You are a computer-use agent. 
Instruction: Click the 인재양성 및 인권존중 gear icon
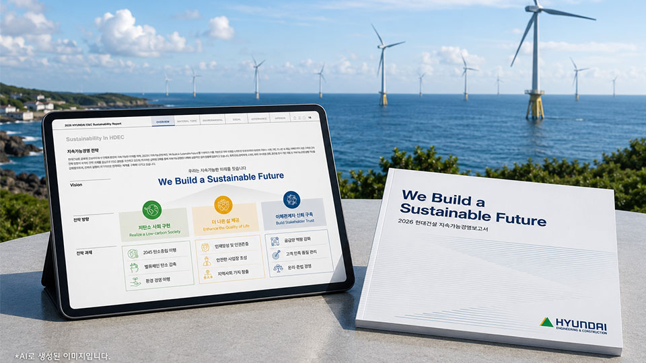coord(205,247)
